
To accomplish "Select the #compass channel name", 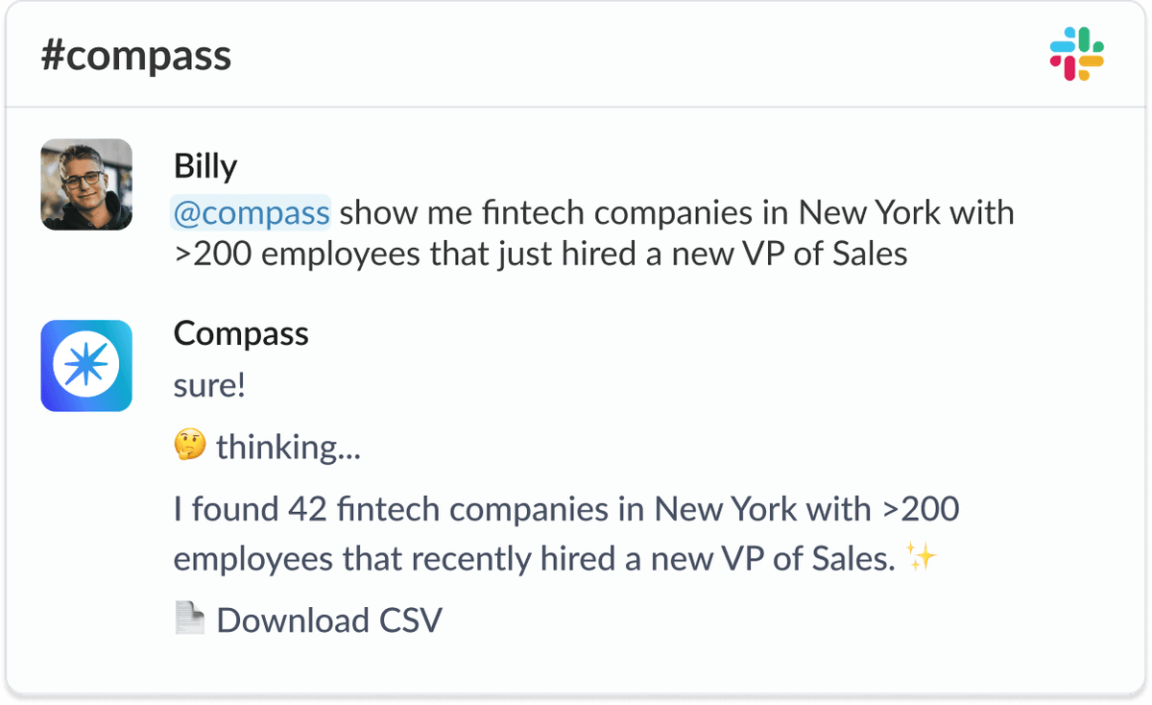I will 134,55.
